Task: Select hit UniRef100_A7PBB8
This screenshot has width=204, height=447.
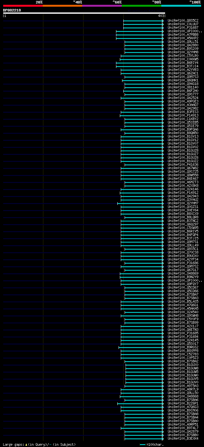Action: tap(183, 34)
